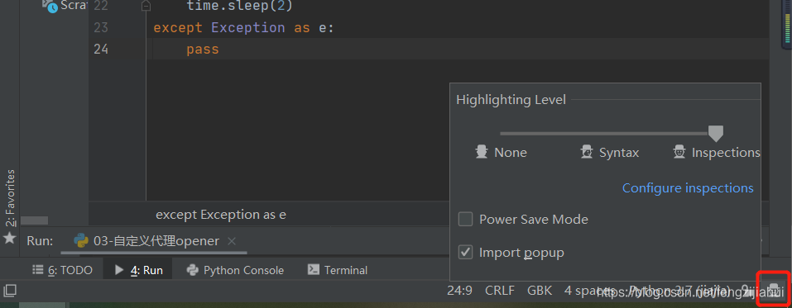Click the Favorites star icon in sidebar
This screenshot has height=308, width=792.
click(x=10, y=238)
